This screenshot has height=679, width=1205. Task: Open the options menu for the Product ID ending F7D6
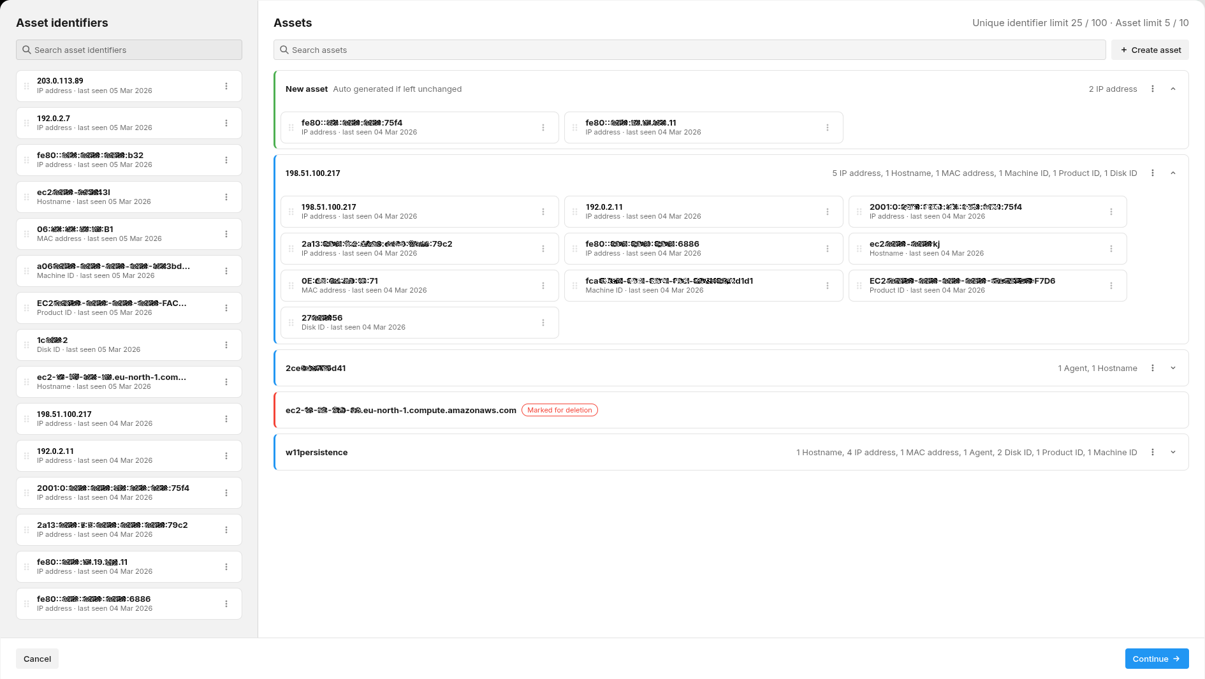(x=1112, y=286)
